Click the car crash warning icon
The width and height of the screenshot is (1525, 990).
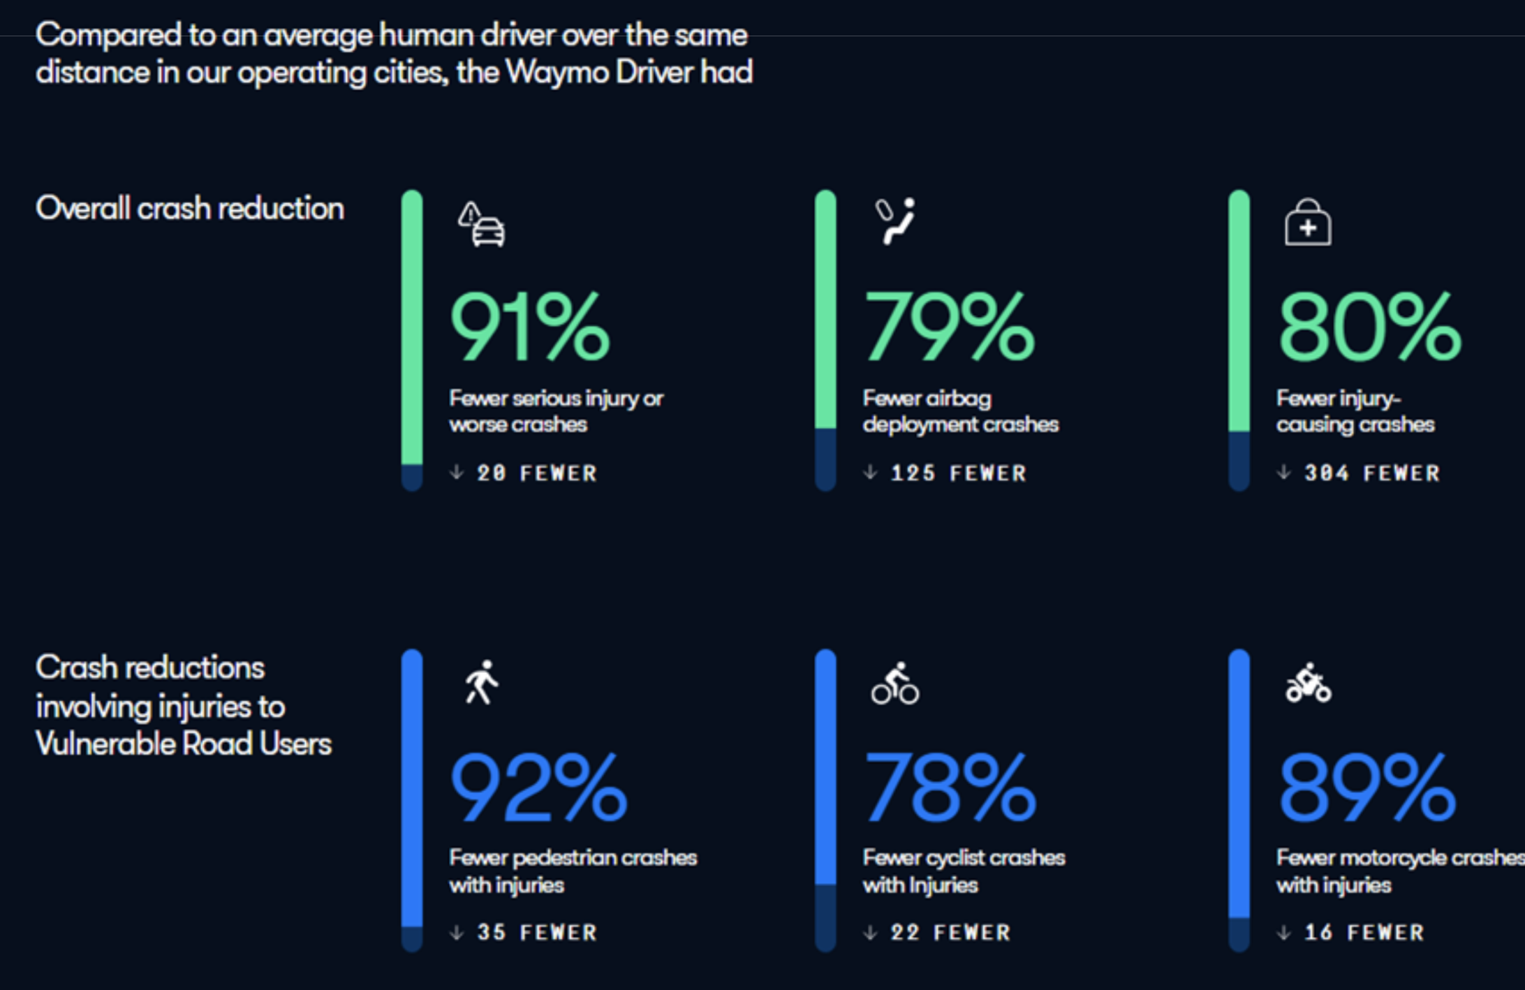482,224
